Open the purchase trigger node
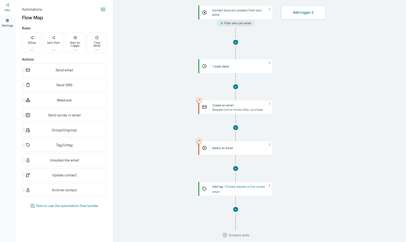This screenshot has width=406, height=242. point(236,12)
